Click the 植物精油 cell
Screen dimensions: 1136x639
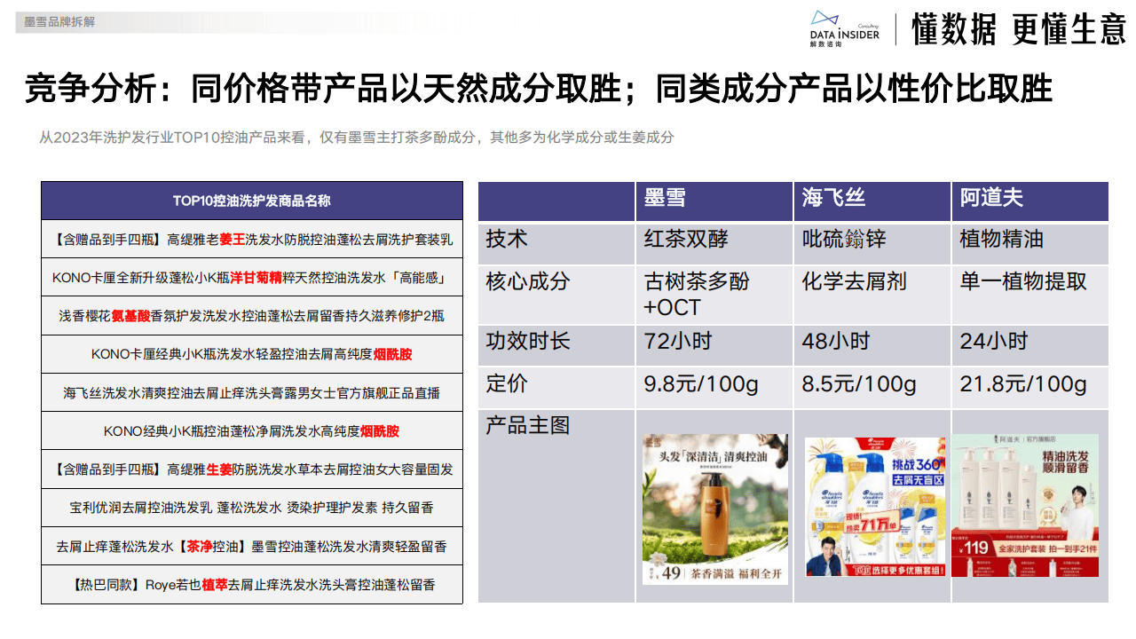pyautogui.click(x=1029, y=243)
